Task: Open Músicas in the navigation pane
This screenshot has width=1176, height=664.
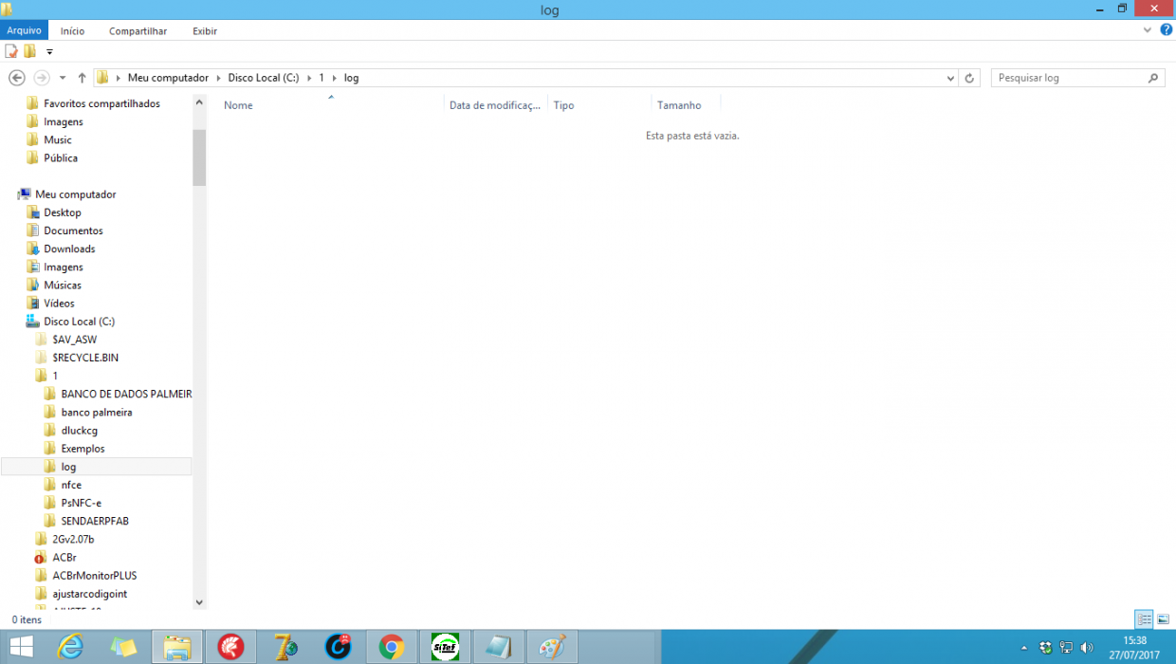Action: [x=63, y=286]
